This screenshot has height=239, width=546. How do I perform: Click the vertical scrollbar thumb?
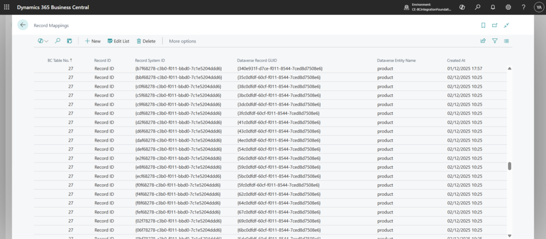509,166
